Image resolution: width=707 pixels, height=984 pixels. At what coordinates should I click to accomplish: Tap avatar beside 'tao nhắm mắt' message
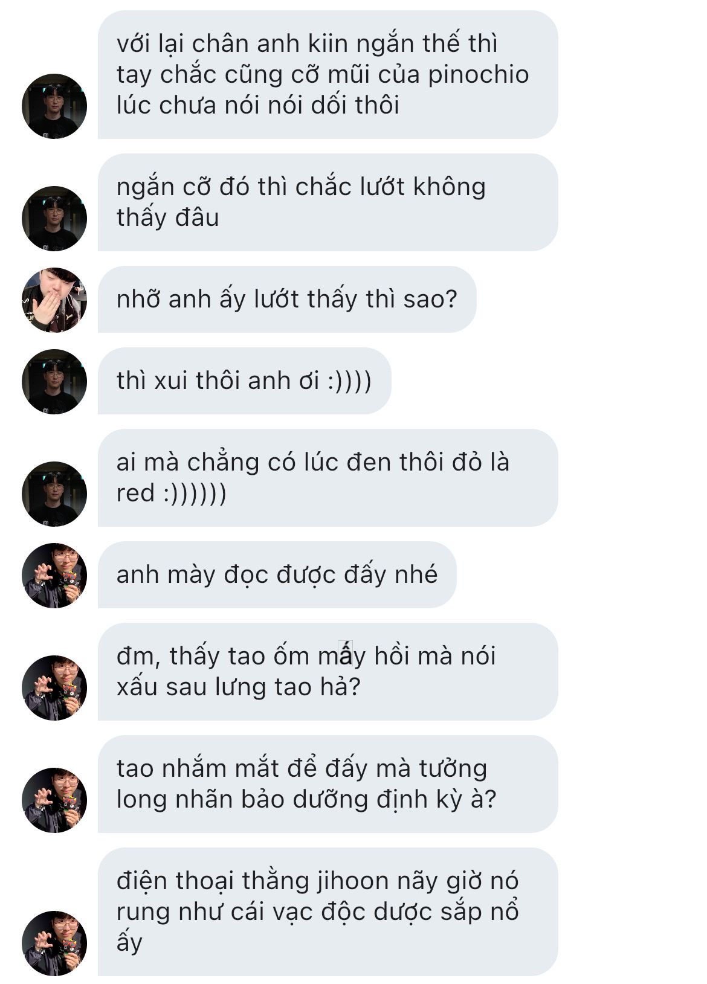click(54, 800)
